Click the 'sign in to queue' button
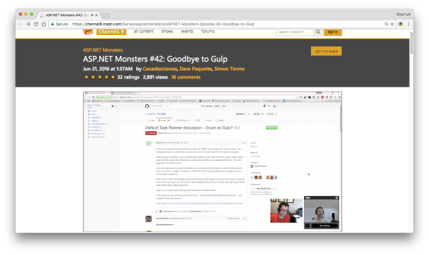The image size is (429, 255). tap(326, 52)
